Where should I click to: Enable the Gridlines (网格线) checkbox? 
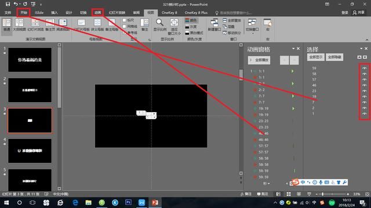point(124,27)
